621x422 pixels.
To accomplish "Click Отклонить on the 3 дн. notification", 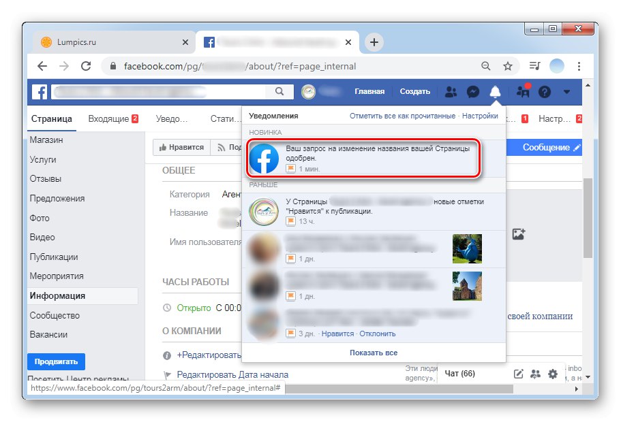I will tap(378, 334).
